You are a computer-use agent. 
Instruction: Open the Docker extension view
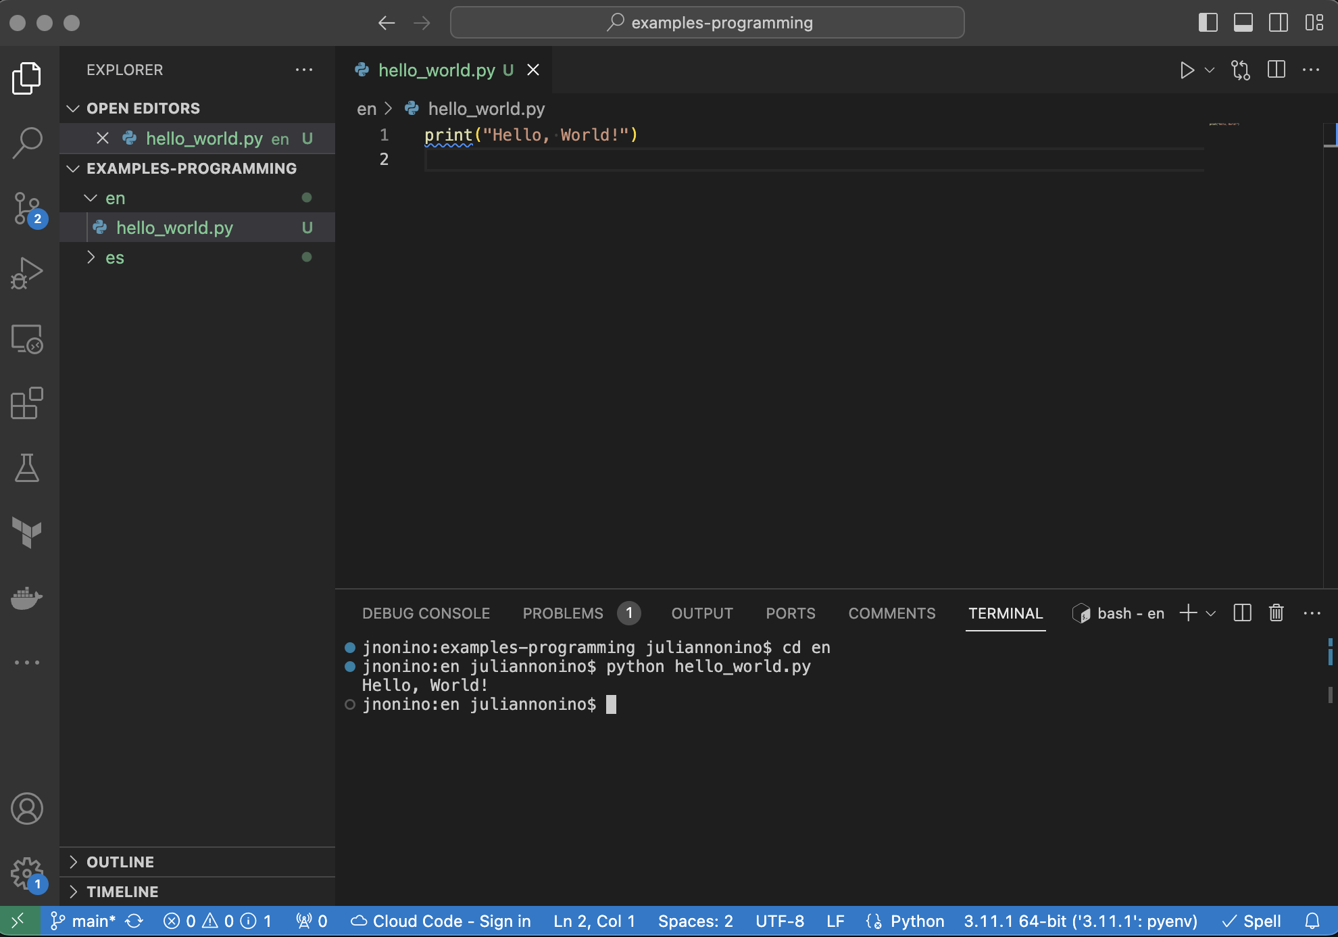click(27, 598)
